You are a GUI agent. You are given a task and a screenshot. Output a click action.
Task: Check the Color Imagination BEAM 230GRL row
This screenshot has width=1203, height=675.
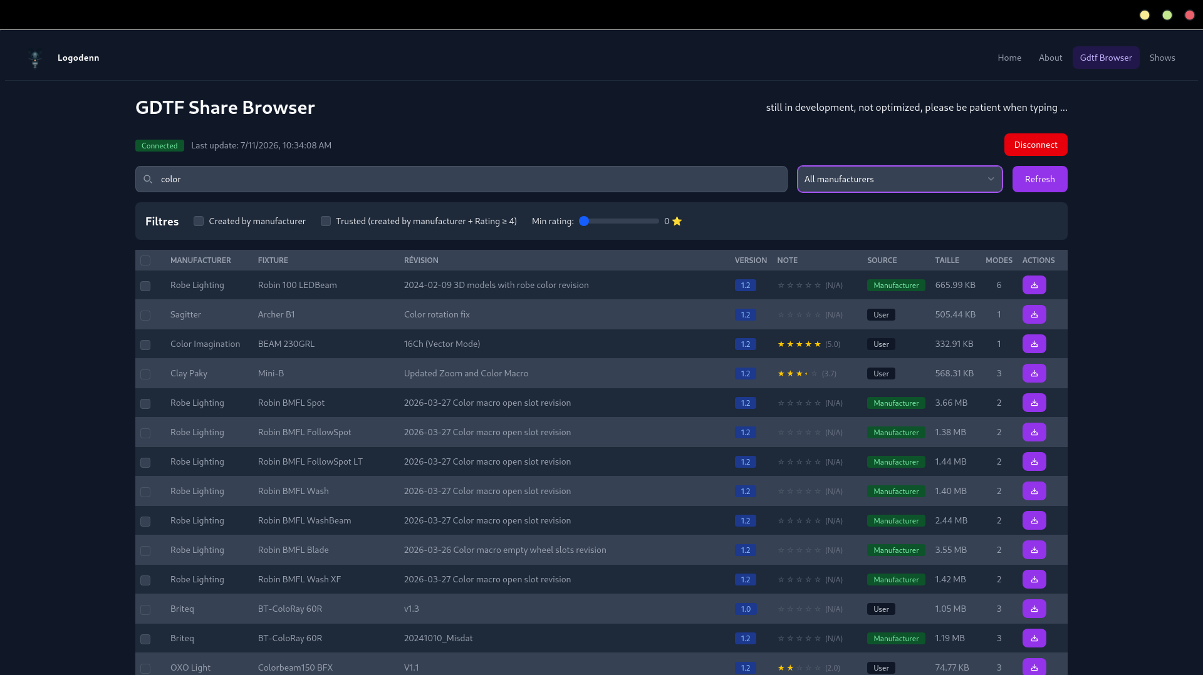pyautogui.click(x=145, y=345)
